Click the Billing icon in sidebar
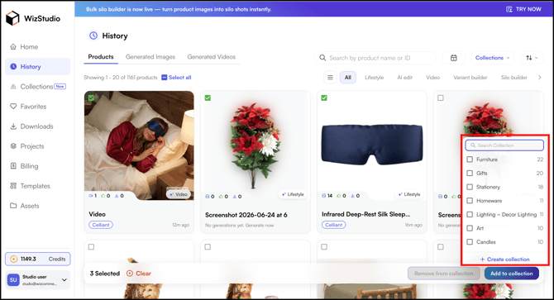The height and width of the screenshot is (300, 554). coord(13,166)
